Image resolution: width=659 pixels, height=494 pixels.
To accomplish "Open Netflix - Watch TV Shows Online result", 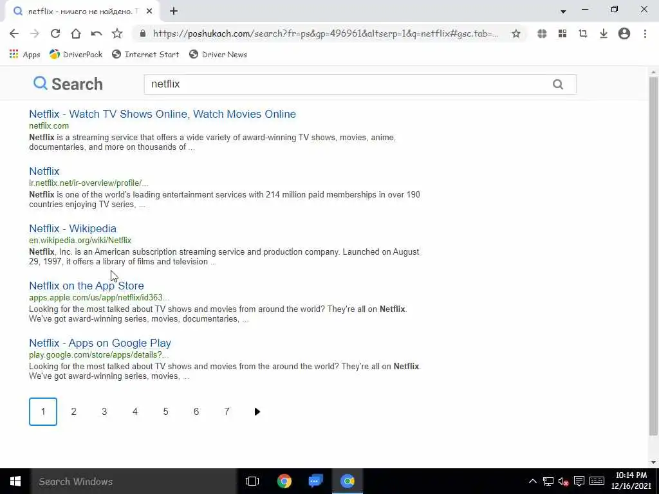I will [162, 114].
